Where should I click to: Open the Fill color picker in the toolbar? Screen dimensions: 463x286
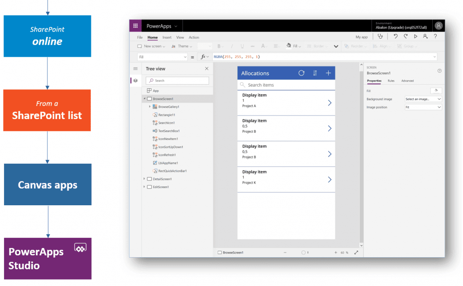coord(288,46)
